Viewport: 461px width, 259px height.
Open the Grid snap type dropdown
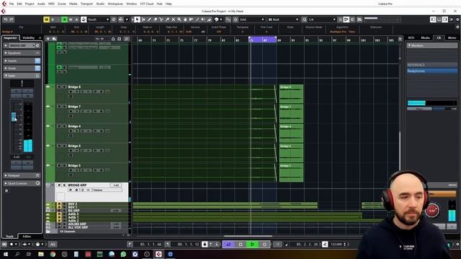251,19
